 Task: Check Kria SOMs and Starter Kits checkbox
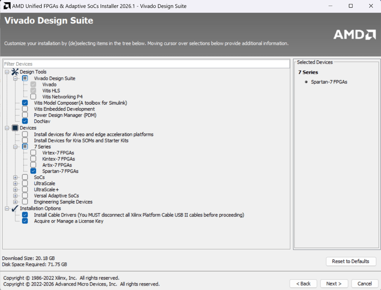pyautogui.click(x=25, y=140)
